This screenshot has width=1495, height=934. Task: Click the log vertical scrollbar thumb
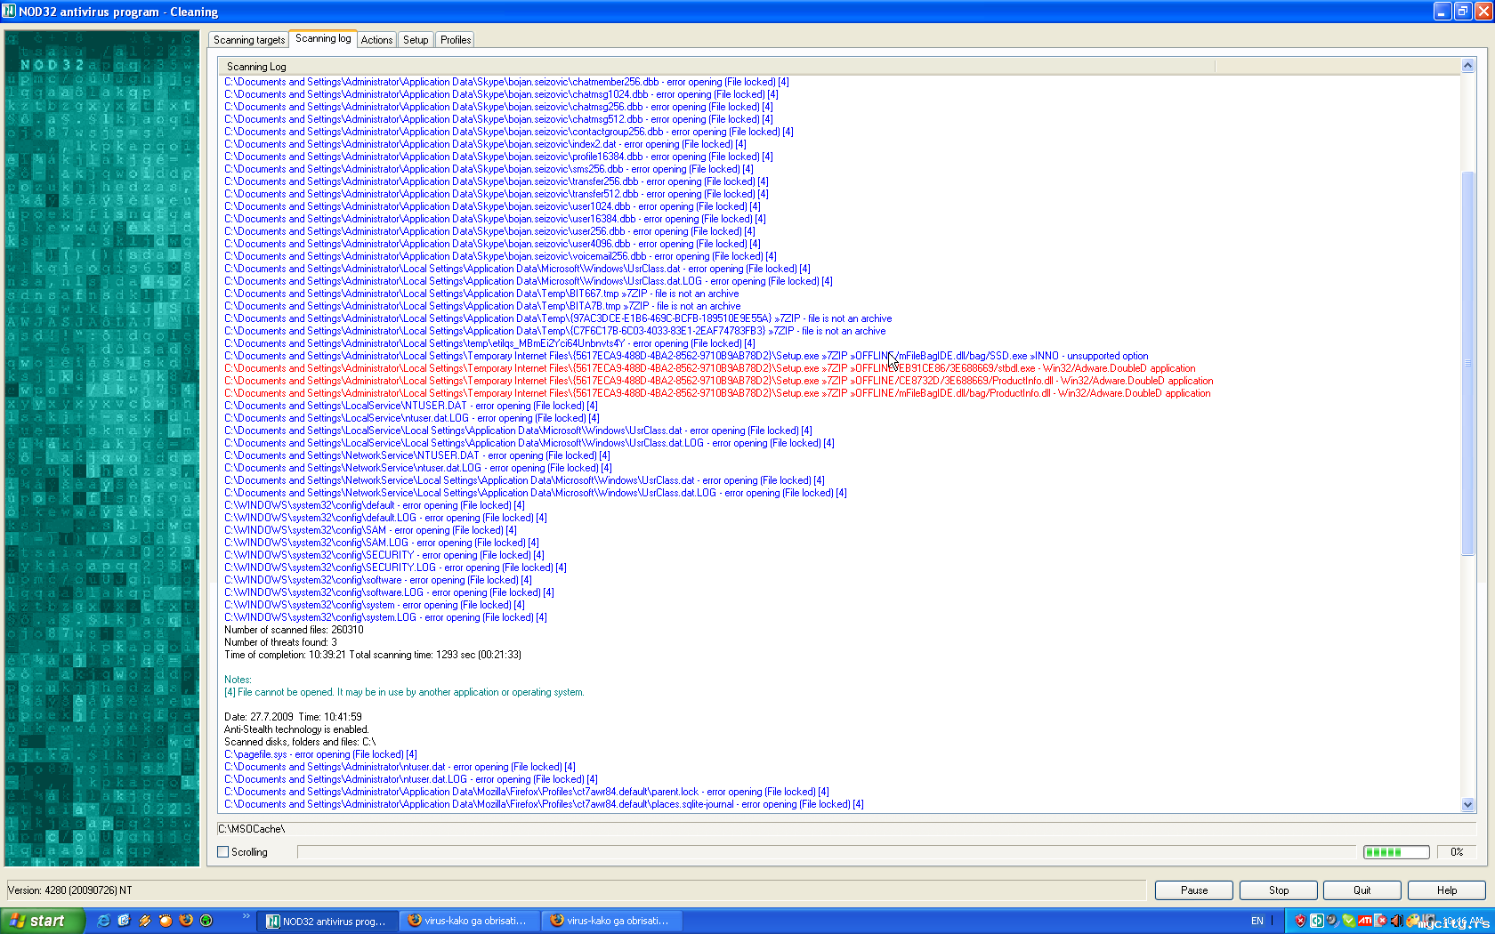1468,363
